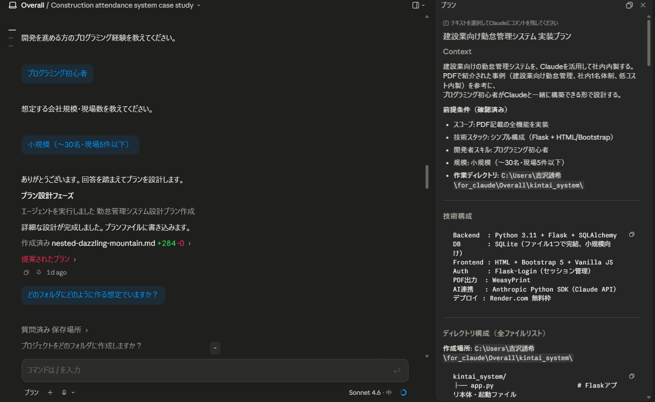Click the Overall breadcrumb

click(x=33, y=5)
